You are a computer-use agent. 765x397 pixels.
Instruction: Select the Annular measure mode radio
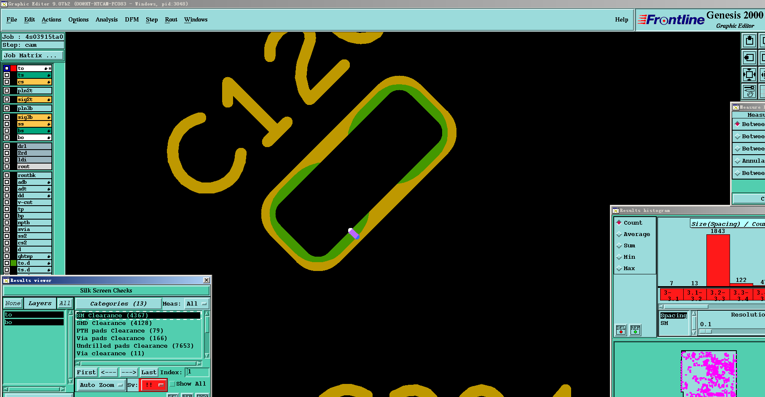[737, 161]
